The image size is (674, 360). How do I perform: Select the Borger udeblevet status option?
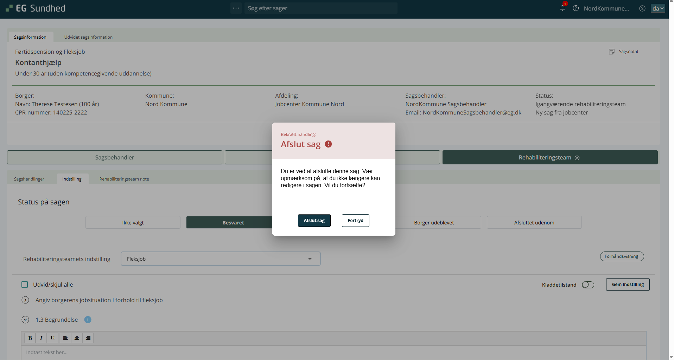point(434,223)
